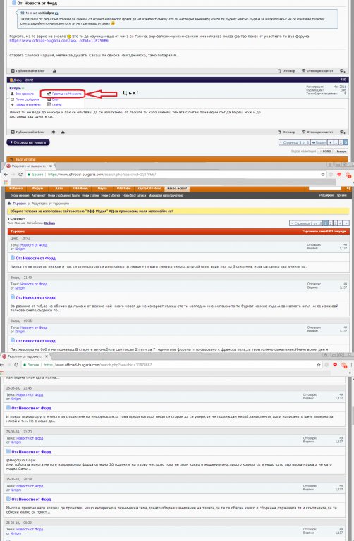Choose 'Виж профила' in Kirilpm user menu
The height and width of the screenshot is (541, 354).
coord(25,94)
